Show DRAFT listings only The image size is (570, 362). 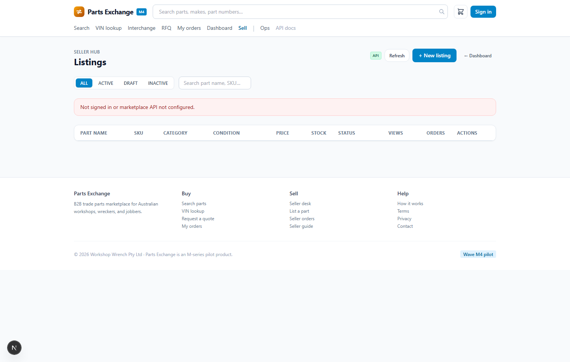[131, 83]
